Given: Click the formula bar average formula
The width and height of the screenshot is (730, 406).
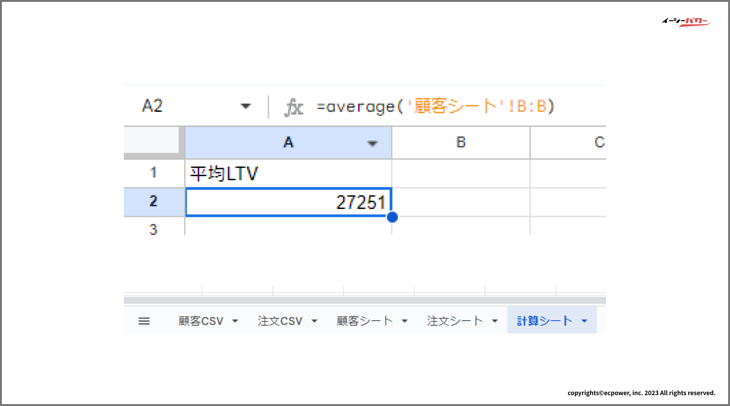Looking at the screenshot, I should 435,107.
